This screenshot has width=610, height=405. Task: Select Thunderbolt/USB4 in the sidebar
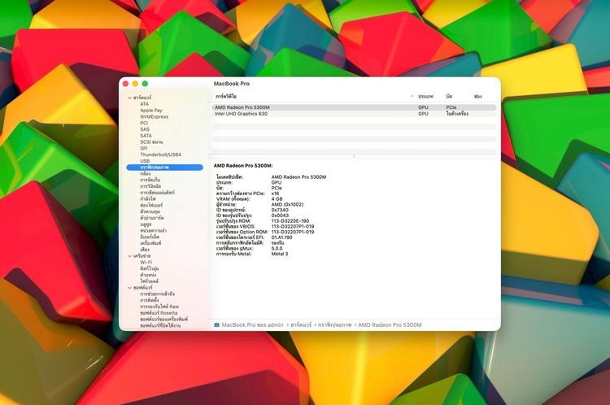coord(160,155)
